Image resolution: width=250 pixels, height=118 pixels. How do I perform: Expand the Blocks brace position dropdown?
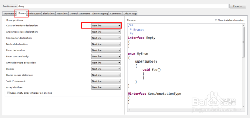click(106, 69)
